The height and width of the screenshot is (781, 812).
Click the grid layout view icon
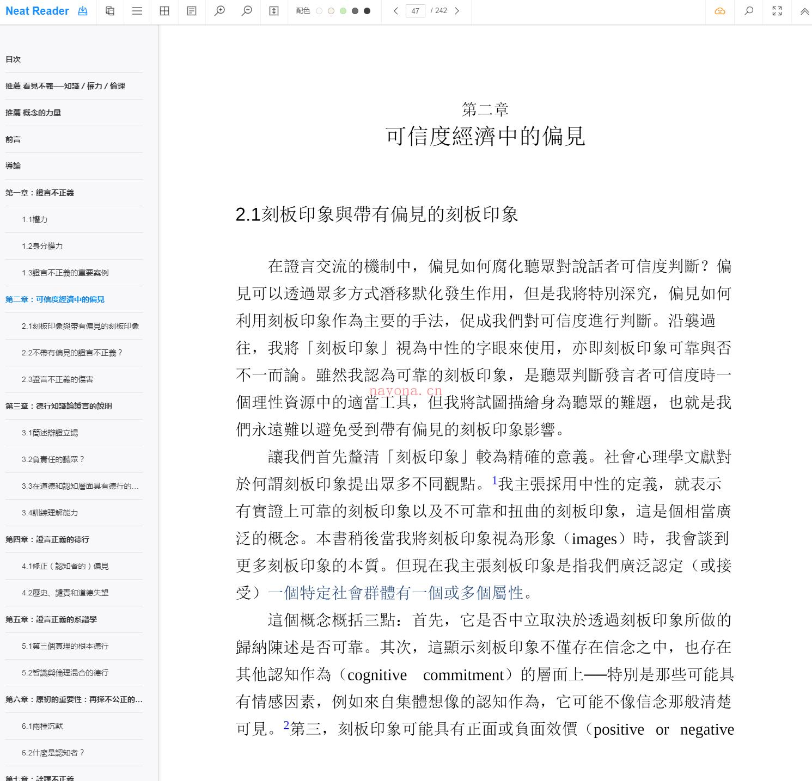point(164,11)
